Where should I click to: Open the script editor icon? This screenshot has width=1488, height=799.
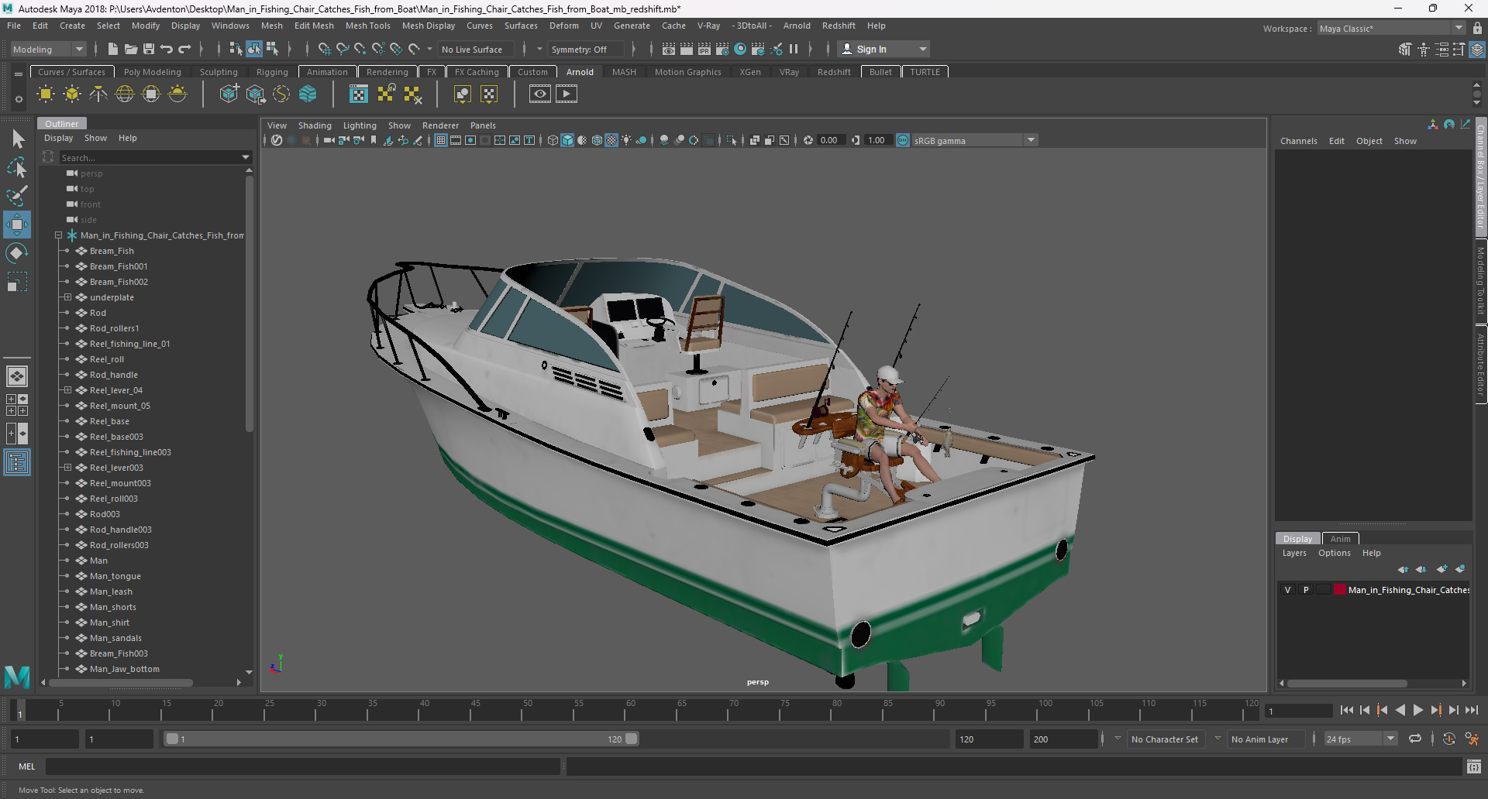point(1474,766)
